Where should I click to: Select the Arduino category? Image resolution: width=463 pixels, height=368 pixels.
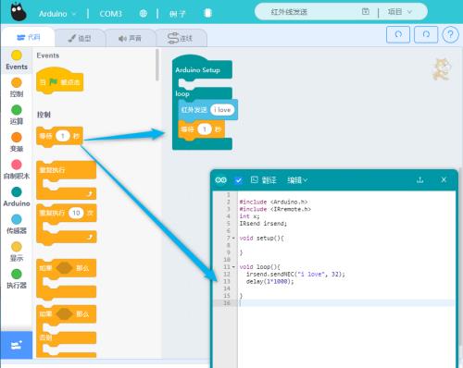pyautogui.click(x=17, y=197)
